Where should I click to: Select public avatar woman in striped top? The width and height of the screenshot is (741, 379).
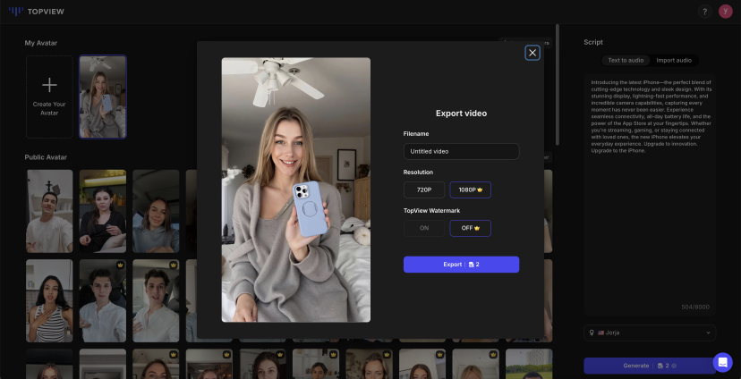coord(49,300)
